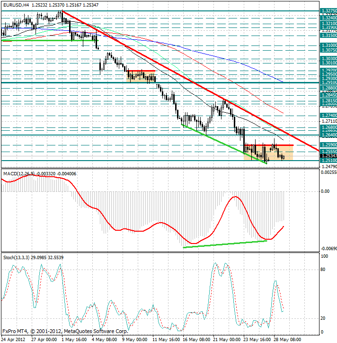This screenshot has height=343, width=337.
Task: Select the Stoch(13,3,3) indicator label
Action: (x=17, y=257)
